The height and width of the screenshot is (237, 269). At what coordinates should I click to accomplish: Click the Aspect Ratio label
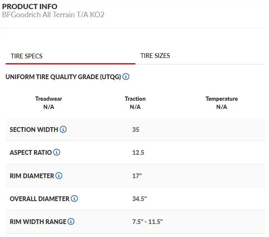click(x=31, y=153)
